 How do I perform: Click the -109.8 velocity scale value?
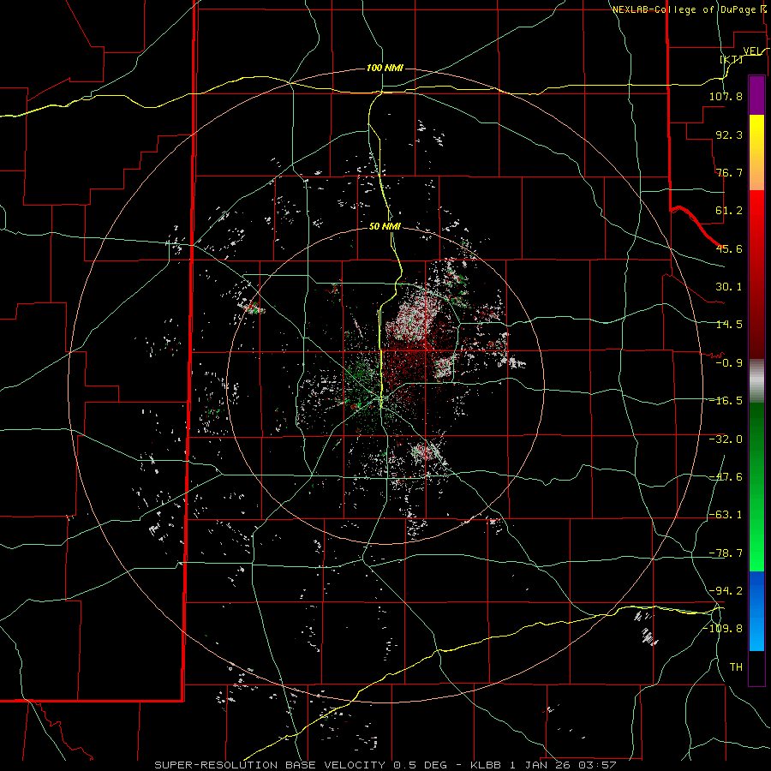click(x=722, y=629)
